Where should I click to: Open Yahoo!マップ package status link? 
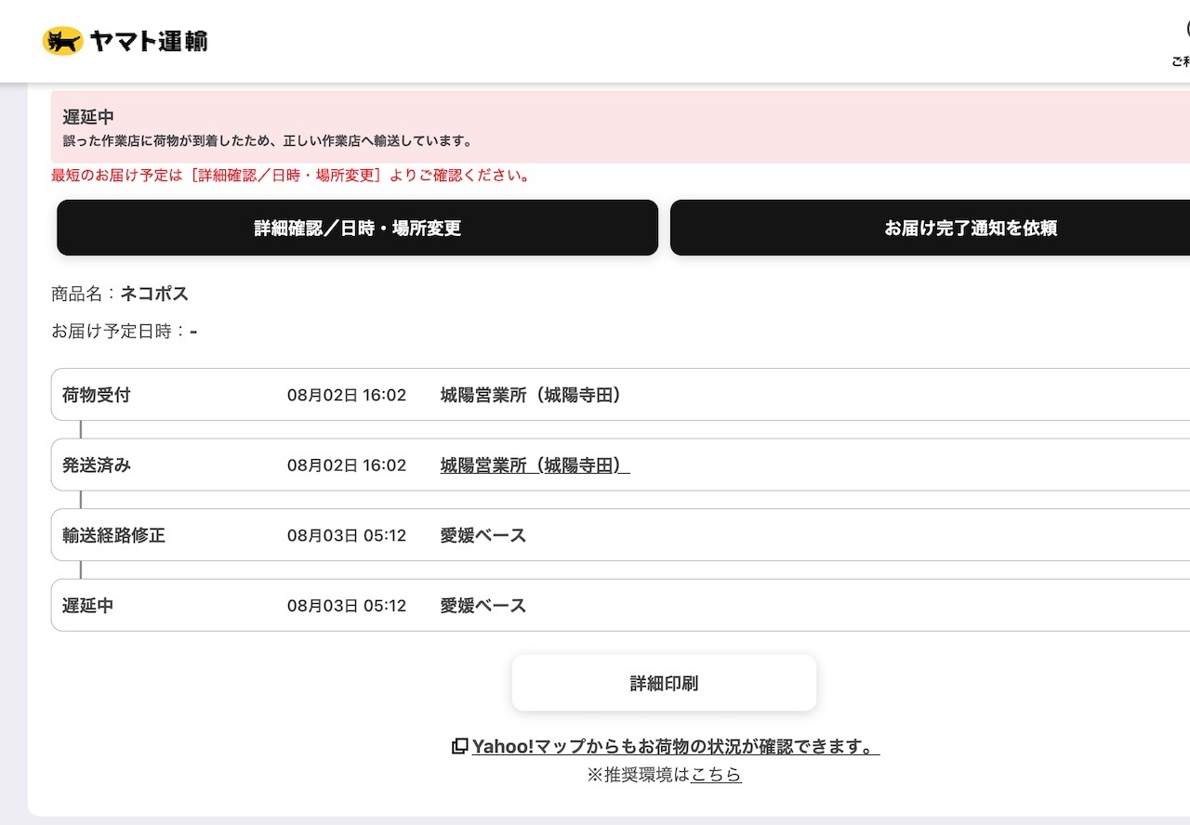[676, 747]
